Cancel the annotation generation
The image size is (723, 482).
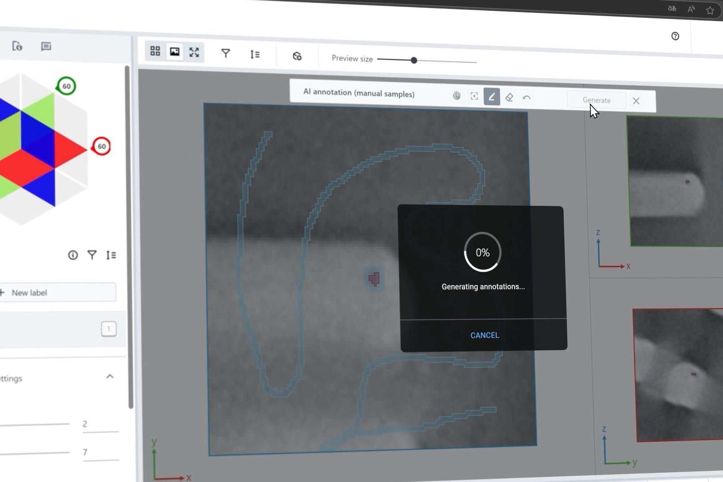tap(485, 335)
